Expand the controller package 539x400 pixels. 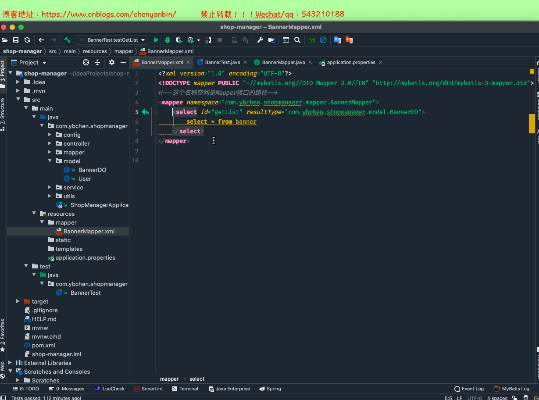[x=50, y=143]
